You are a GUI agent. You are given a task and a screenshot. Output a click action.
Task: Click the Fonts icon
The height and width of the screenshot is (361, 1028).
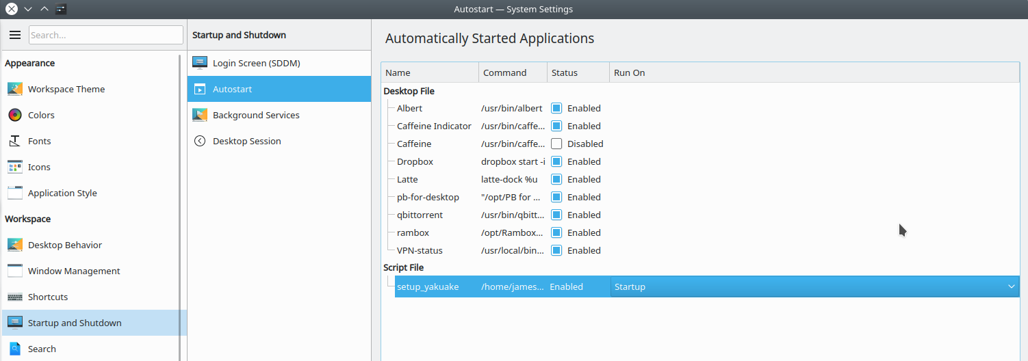pos(15,141)
